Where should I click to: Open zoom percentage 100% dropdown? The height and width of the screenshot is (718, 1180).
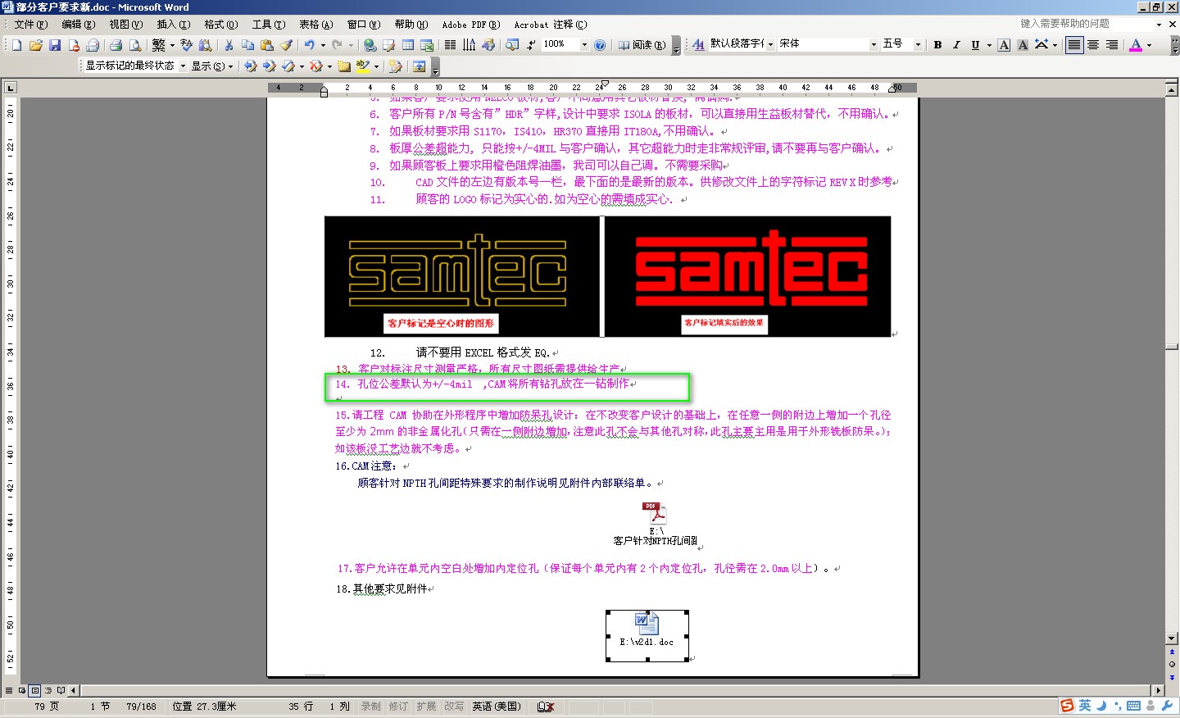point(584,45)
